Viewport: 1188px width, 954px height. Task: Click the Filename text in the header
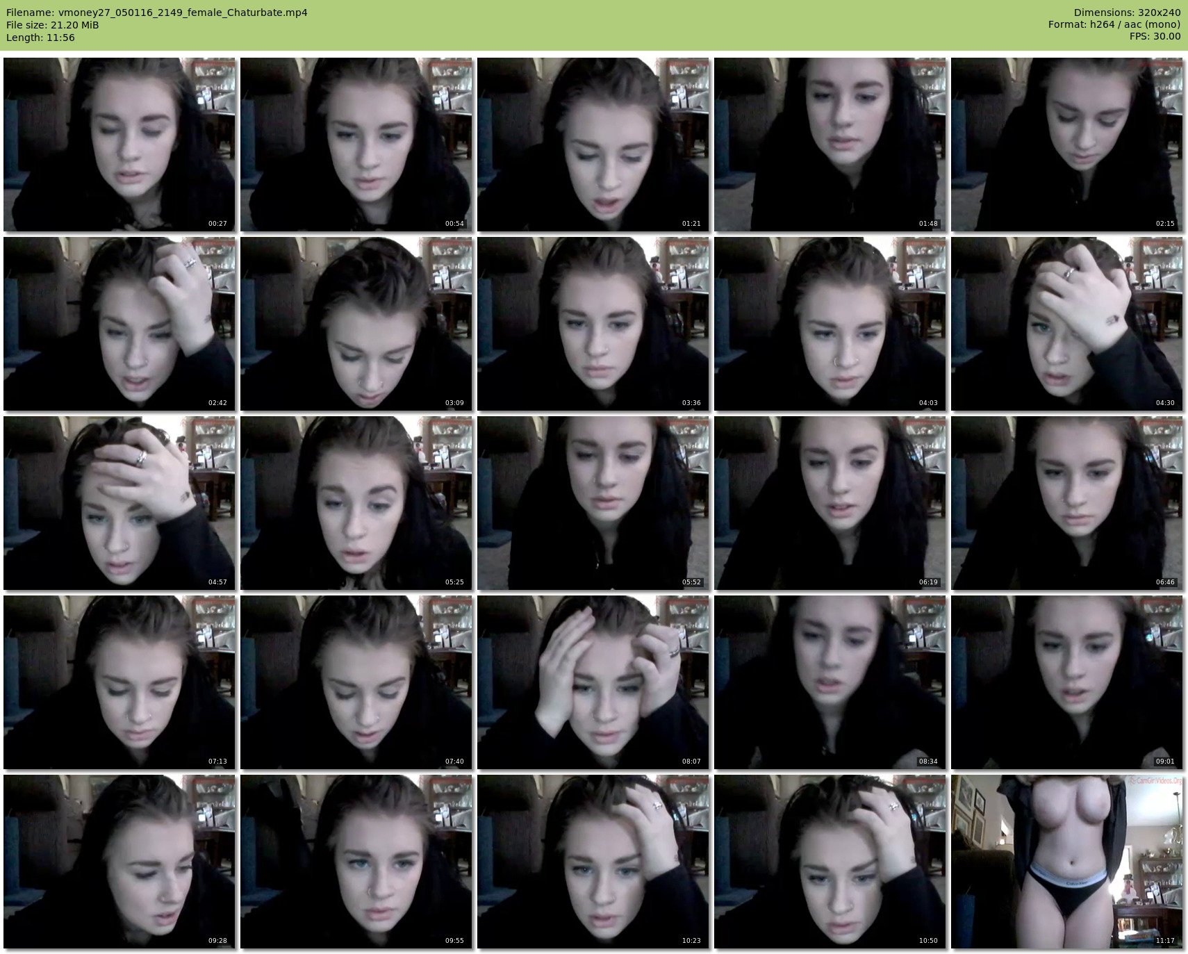coord(157,13)
